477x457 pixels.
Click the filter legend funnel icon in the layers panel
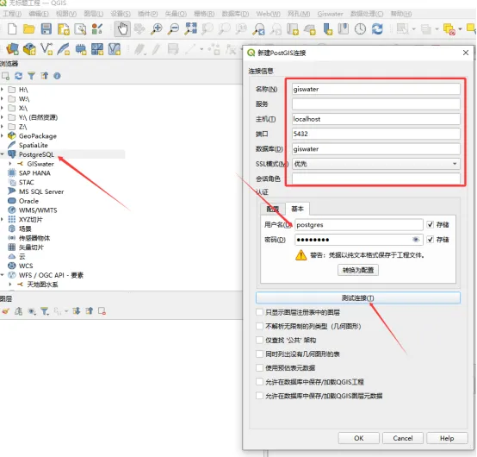(x=45, y=311)
